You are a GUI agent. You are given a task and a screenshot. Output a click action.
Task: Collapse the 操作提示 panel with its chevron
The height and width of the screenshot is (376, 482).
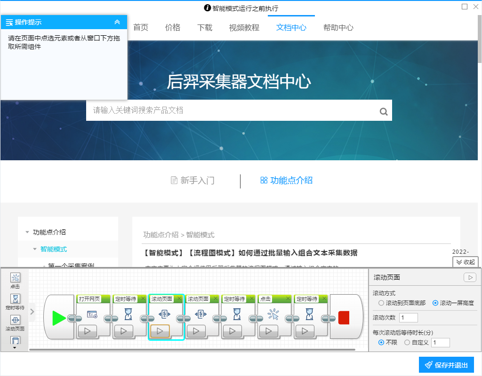click(x=117, y=22)
